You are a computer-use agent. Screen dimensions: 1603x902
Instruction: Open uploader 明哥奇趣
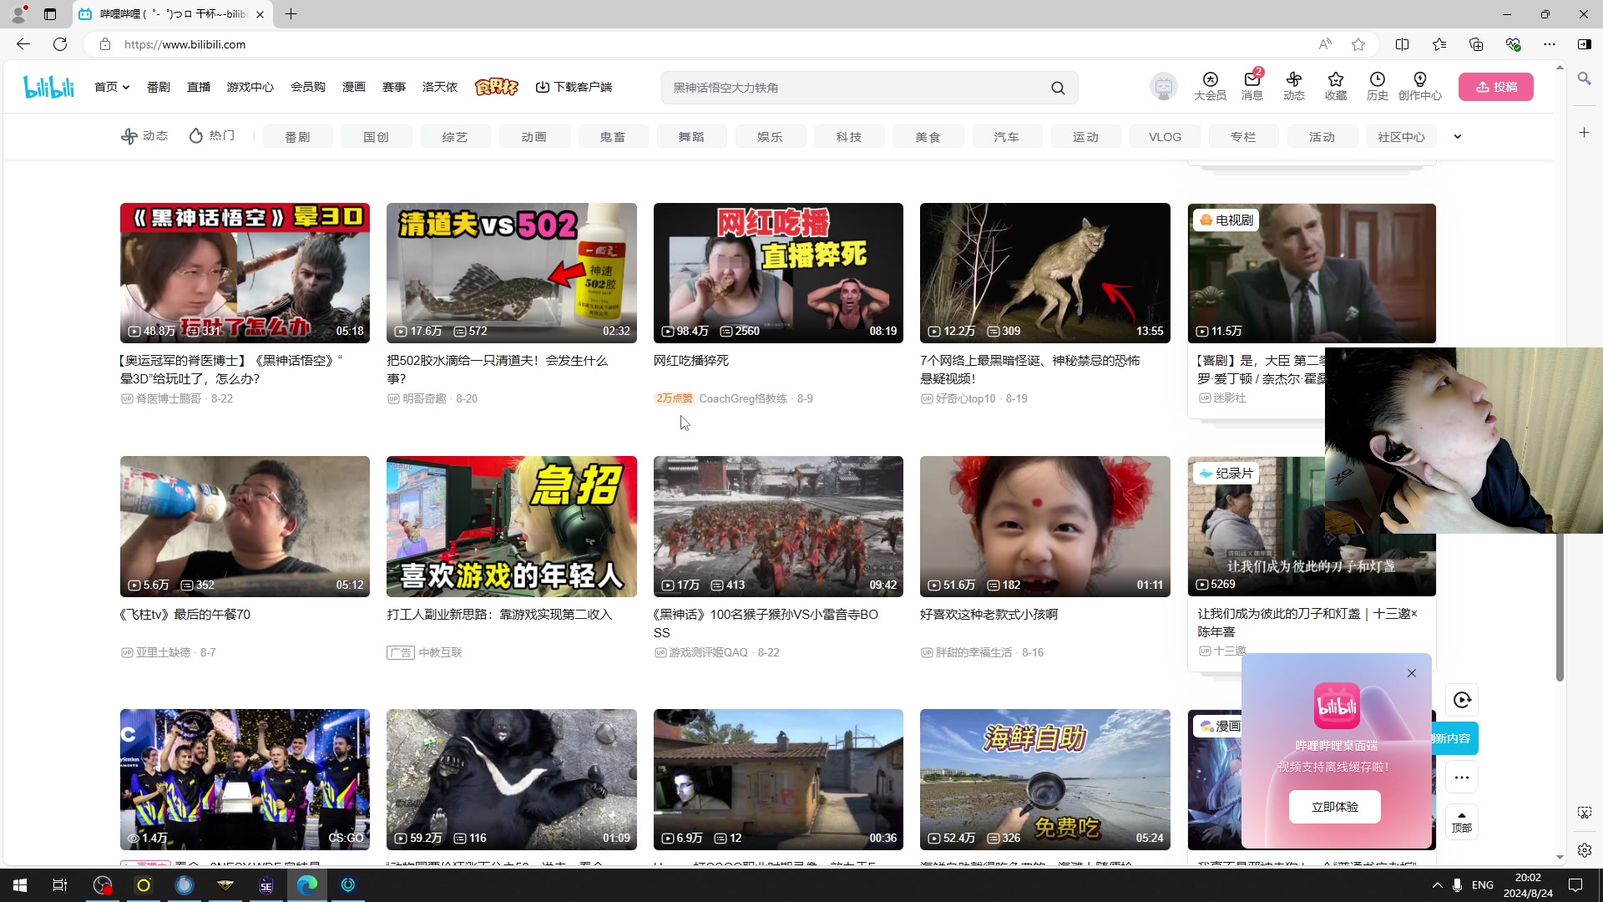tap(424, 399)
